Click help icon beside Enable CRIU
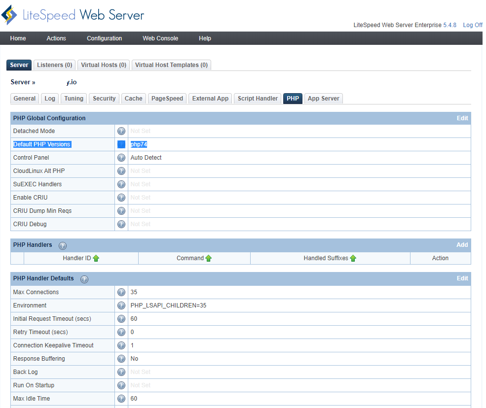Image resolution: width=486 pixels, height=408 pixels. point(121,198)
